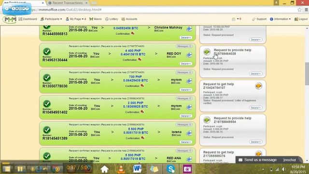Click the orange arrow icon for request Z10424754107

tap(258, 86)
